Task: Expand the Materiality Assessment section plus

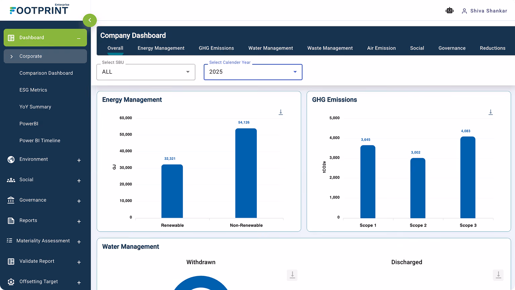Action: pyautogui.click(x=79, y=242)
